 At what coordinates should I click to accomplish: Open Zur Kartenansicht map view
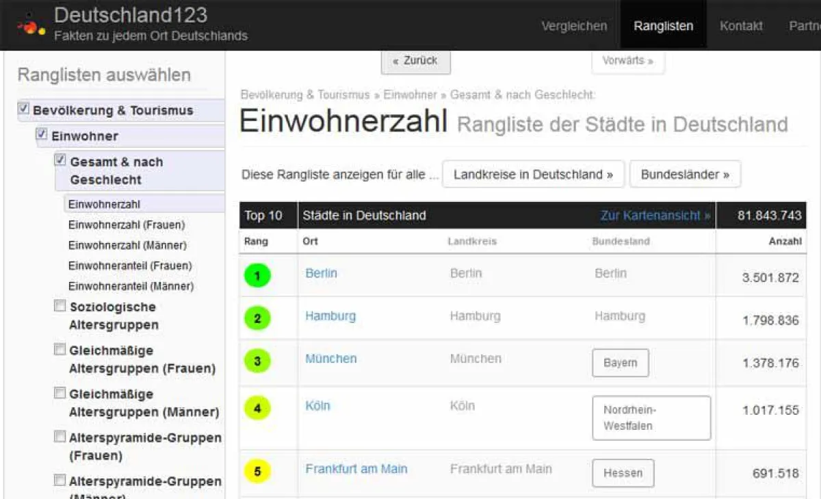(654, 215)
